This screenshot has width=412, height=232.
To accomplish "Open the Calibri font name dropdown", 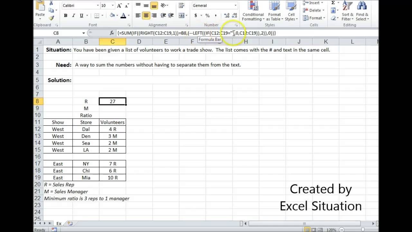I will click(98, 5).
